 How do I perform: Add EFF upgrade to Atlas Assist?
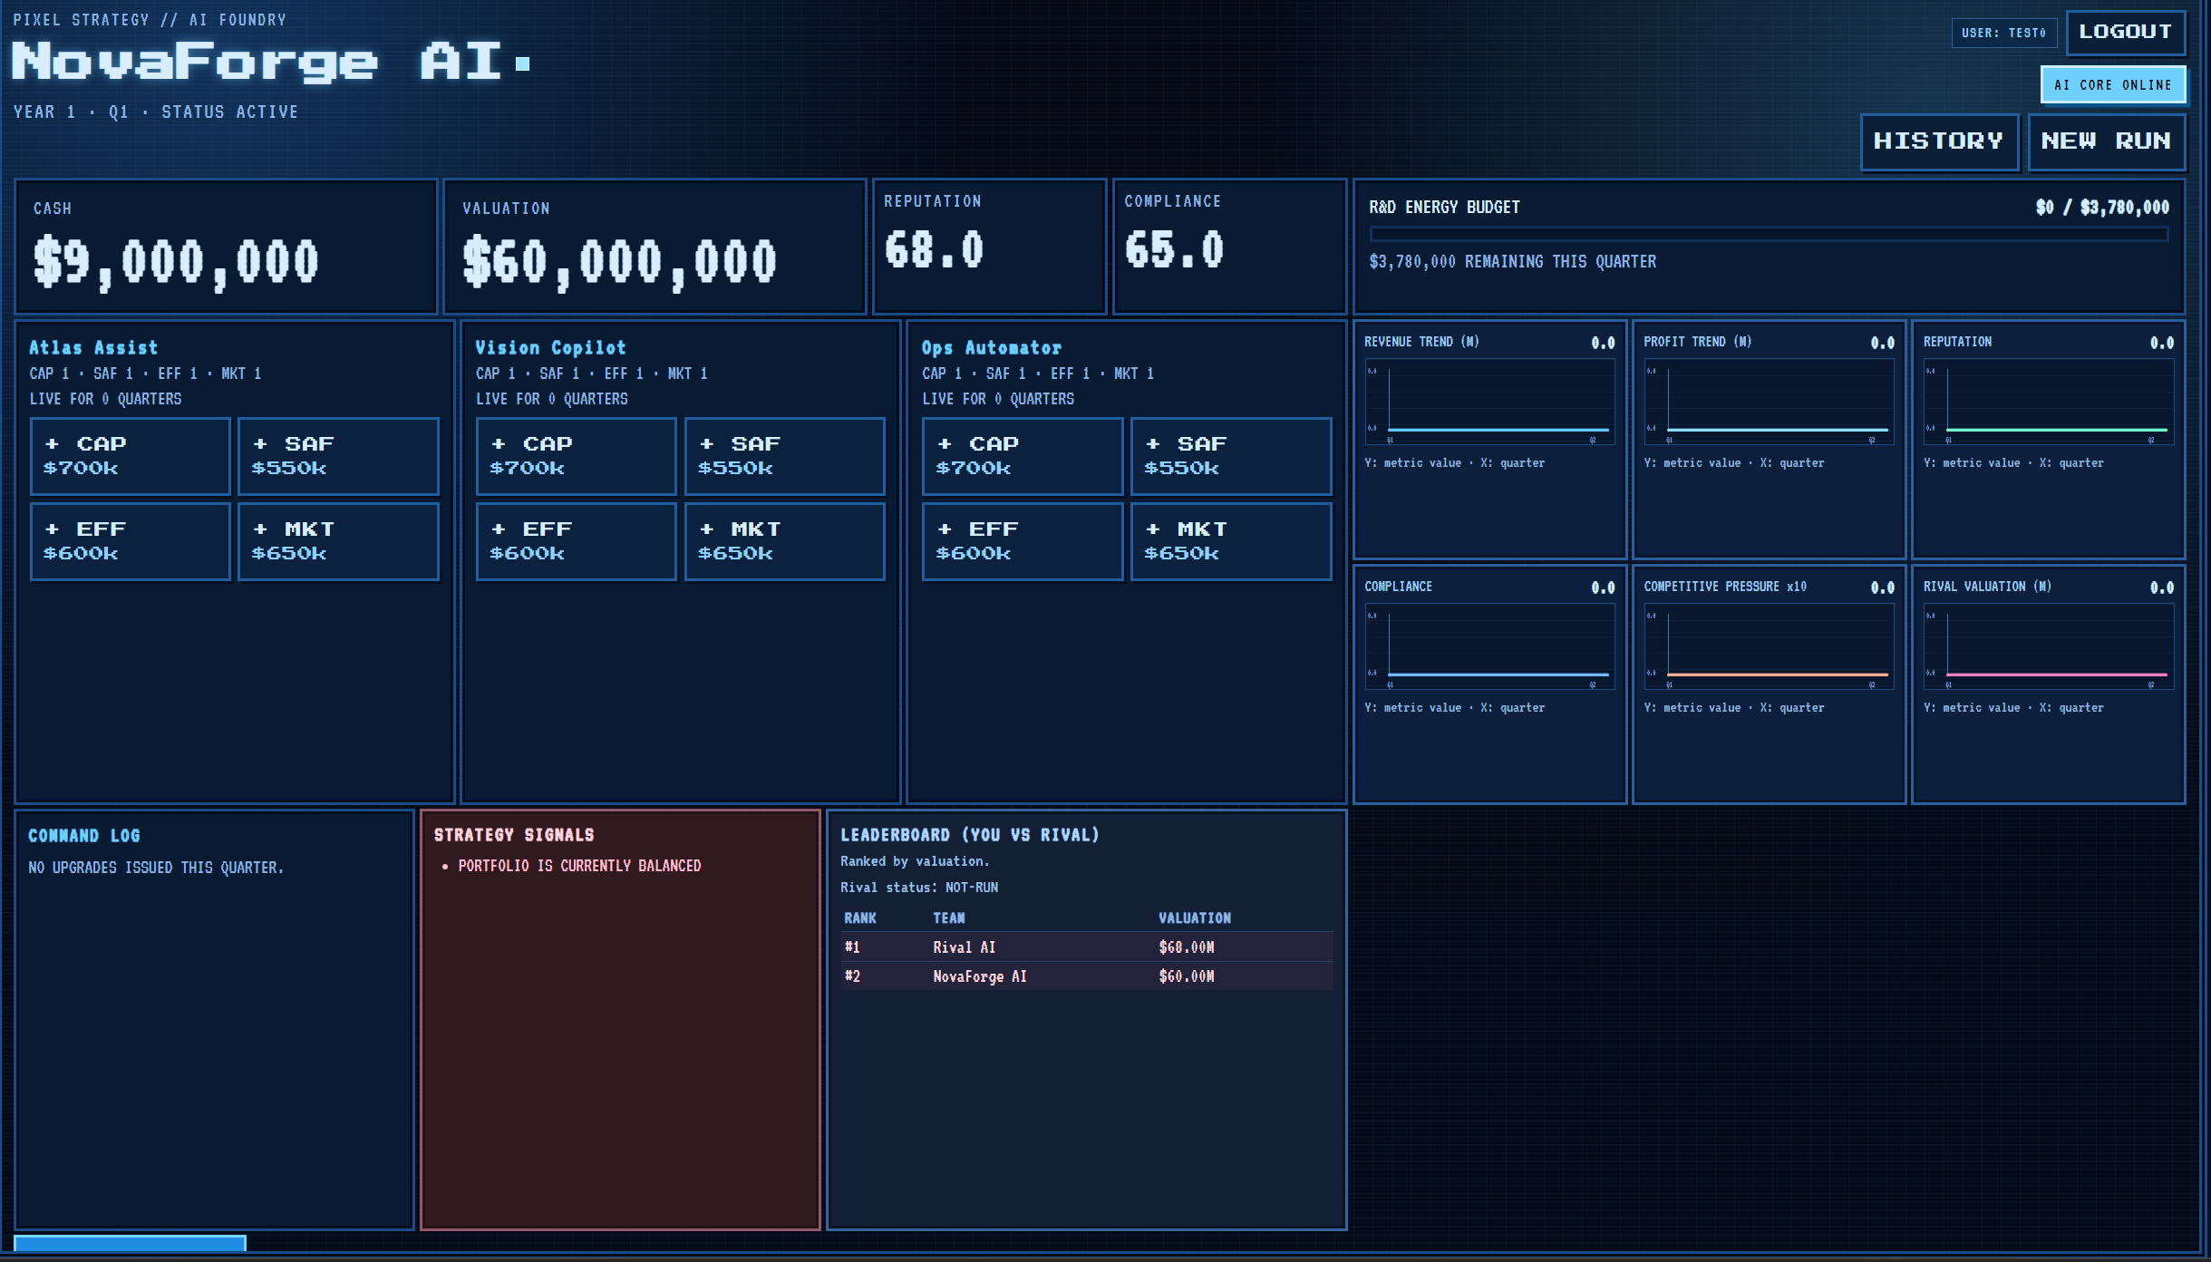[x=130, y=541]
